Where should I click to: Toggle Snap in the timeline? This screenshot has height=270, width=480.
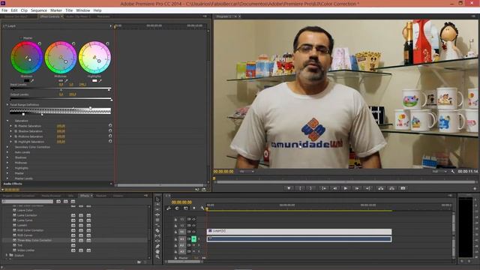click(x=177, y=208)
